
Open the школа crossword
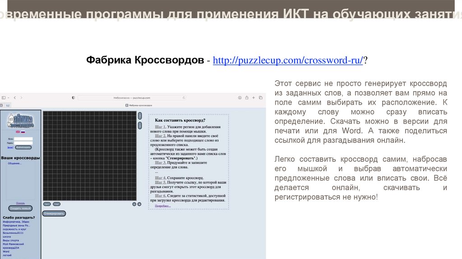point(7,236)
